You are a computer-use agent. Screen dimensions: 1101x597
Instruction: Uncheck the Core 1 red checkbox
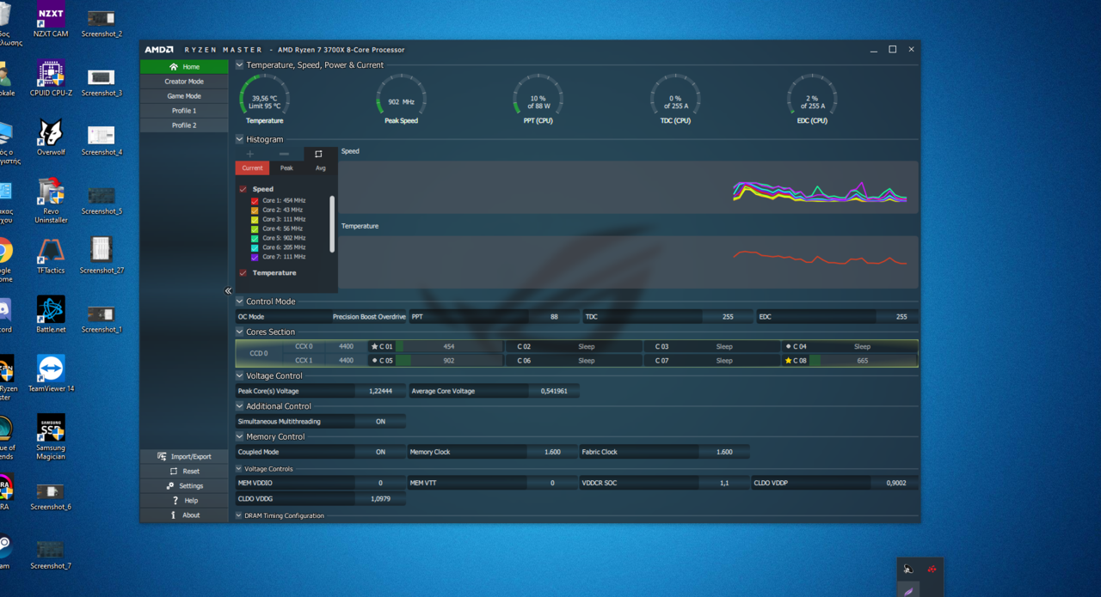click(255, 200)
